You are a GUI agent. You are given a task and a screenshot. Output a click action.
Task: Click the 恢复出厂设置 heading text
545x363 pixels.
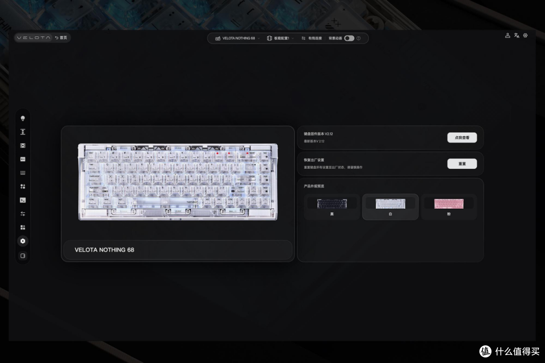(x=314, y=160)
